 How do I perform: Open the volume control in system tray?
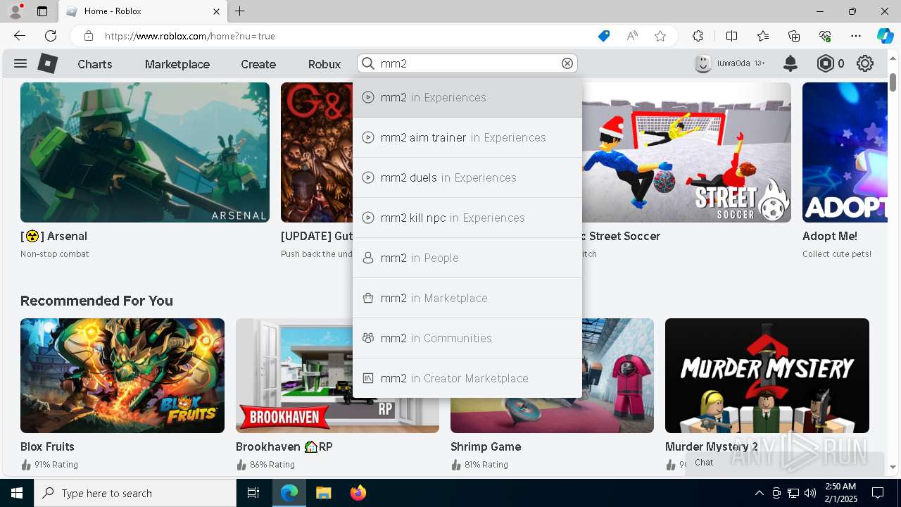click(810, 493)
